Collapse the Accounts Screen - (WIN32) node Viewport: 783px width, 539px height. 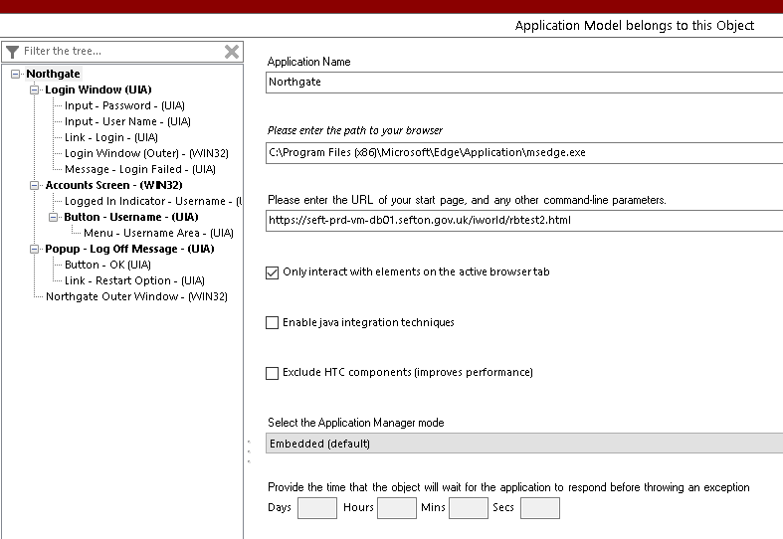[x=35, y=185]
